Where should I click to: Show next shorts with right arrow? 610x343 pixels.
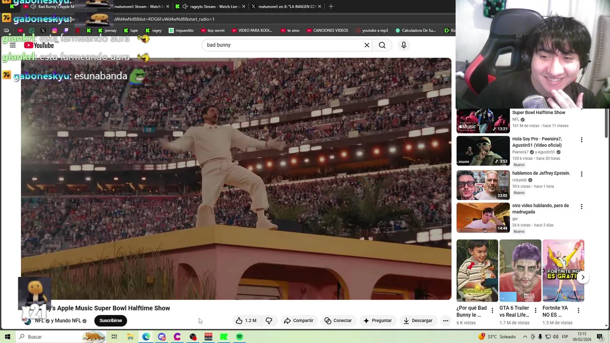[x=583, y=277]
